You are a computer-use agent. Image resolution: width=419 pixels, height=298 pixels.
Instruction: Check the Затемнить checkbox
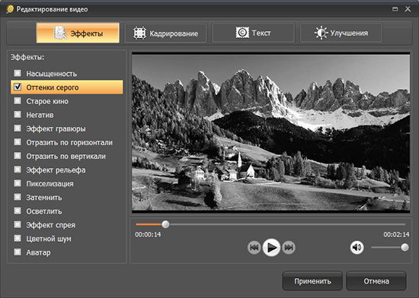point(18,197)
